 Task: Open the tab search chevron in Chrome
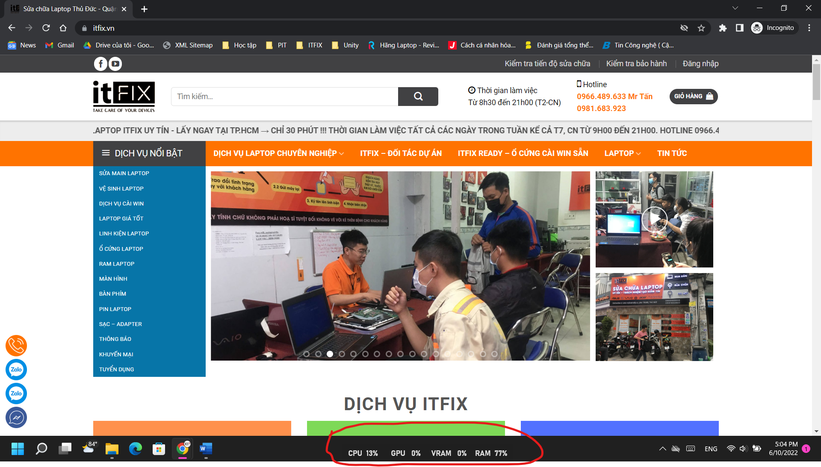tap(735, 8)
